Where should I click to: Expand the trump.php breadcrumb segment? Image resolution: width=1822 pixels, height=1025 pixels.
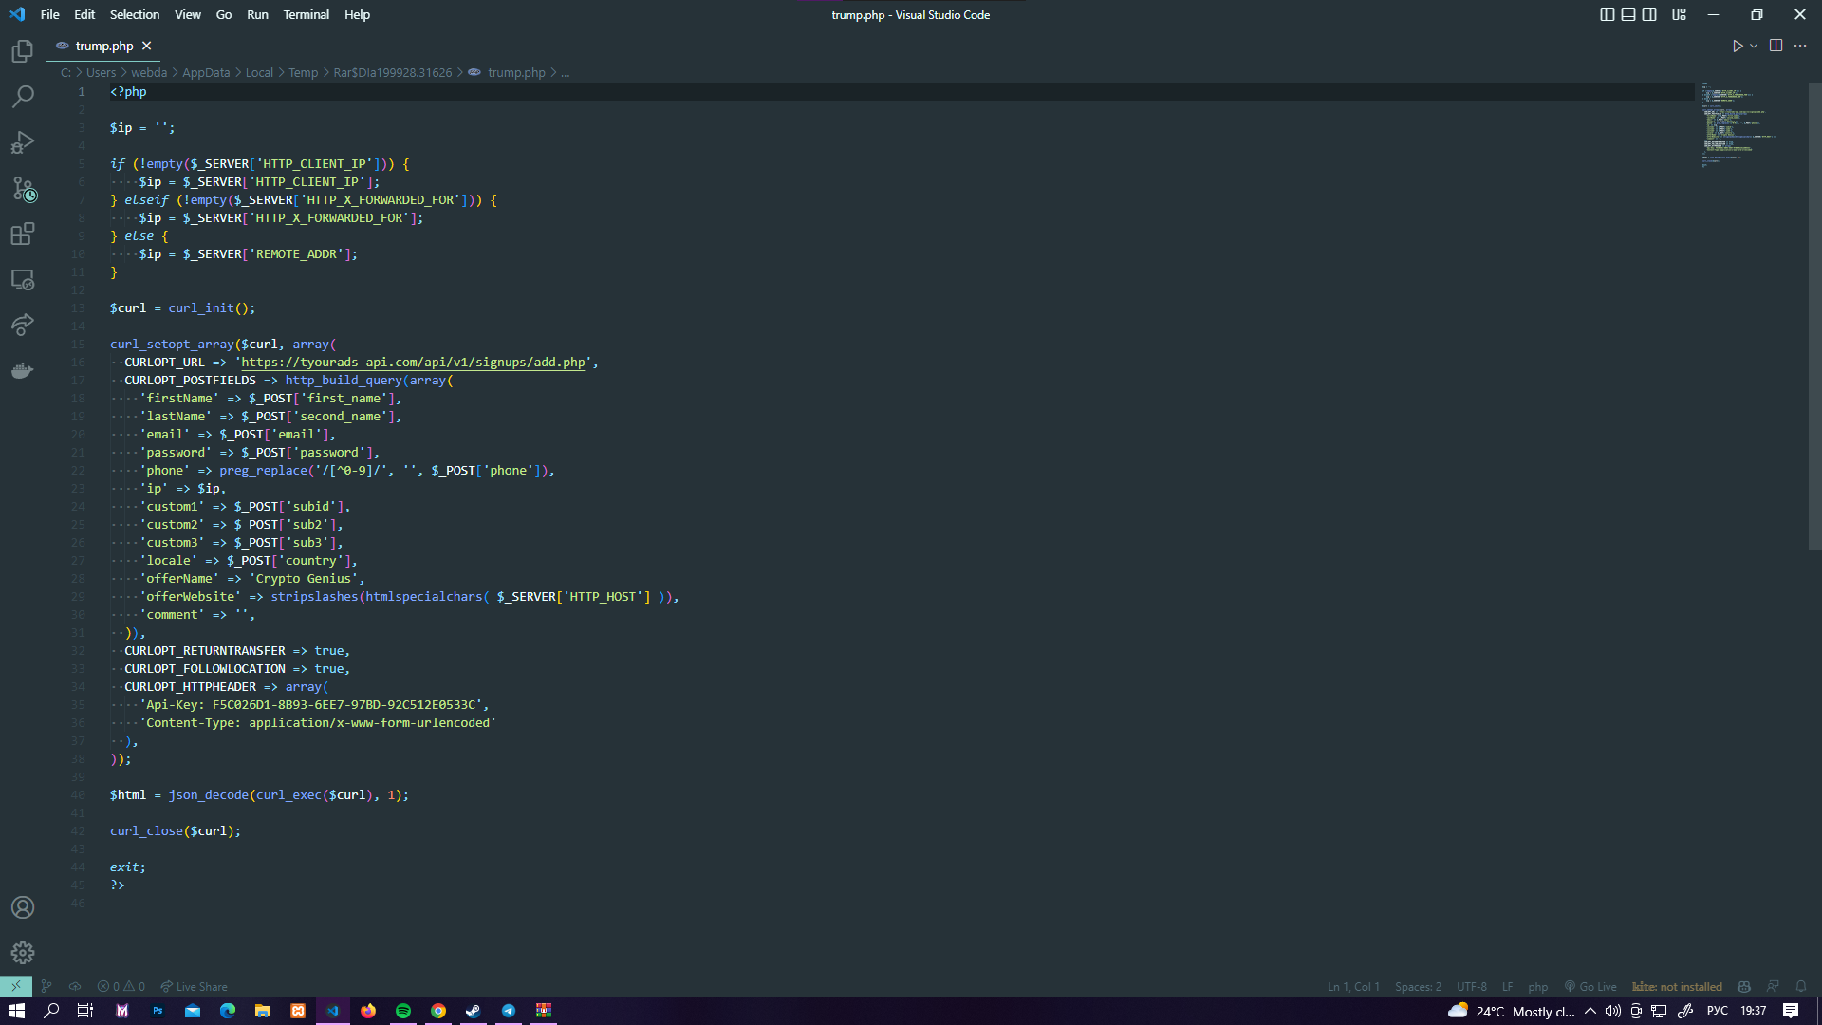click(516, 72)
